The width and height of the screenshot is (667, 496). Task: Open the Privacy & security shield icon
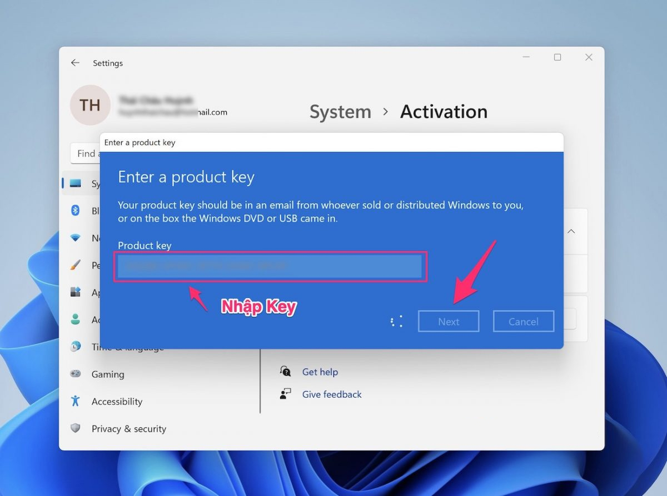tap(76, 428)
